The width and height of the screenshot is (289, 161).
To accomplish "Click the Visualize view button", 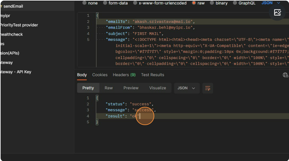I will pos(158,88).
